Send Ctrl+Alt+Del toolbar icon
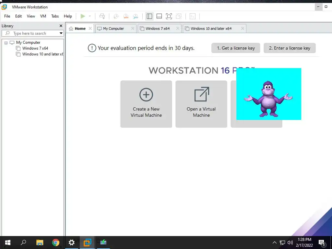 pyautogui.click(x=102, y=16)
